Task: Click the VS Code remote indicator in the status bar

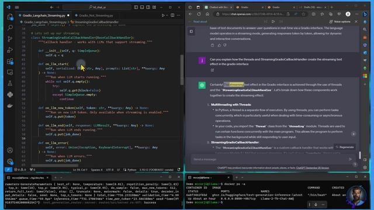Action: point(8,170)
